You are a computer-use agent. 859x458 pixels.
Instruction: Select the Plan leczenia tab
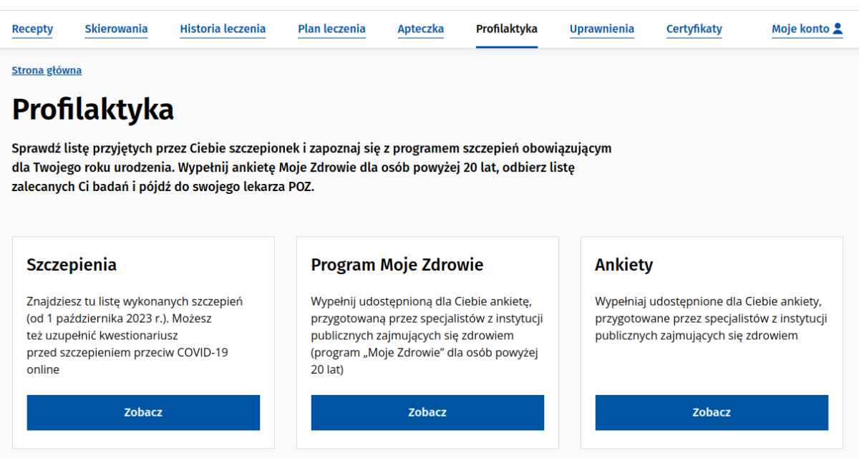coord(331,29)
